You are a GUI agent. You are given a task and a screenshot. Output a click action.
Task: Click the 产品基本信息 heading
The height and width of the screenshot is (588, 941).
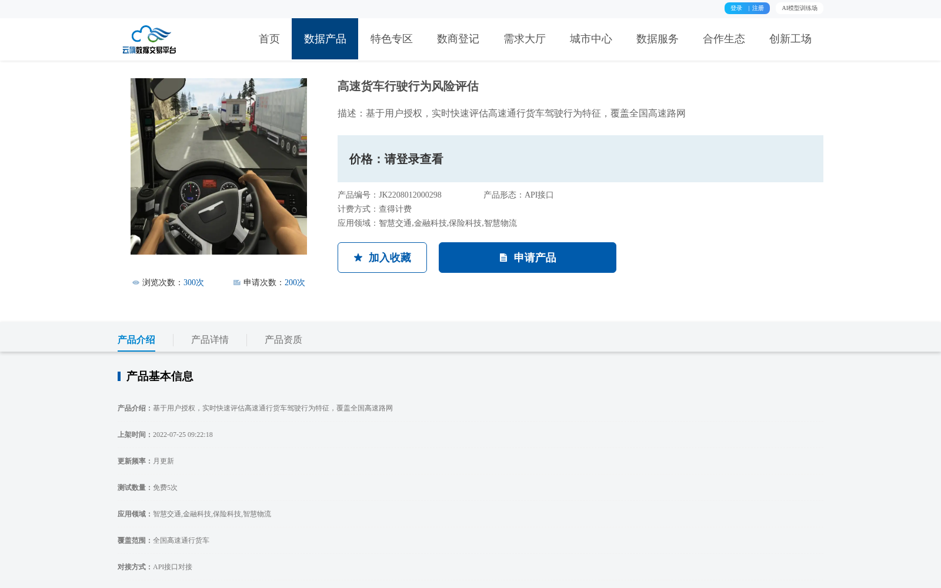pyautogui.click(x=159, y=376)
